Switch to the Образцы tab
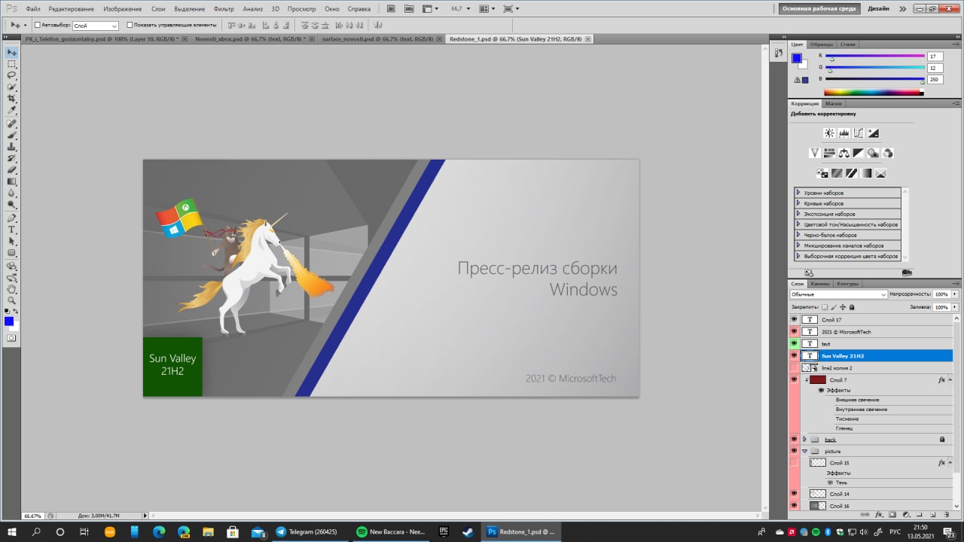Image resolution: width=964 pixels, height=542 pixels. [822, 44]
